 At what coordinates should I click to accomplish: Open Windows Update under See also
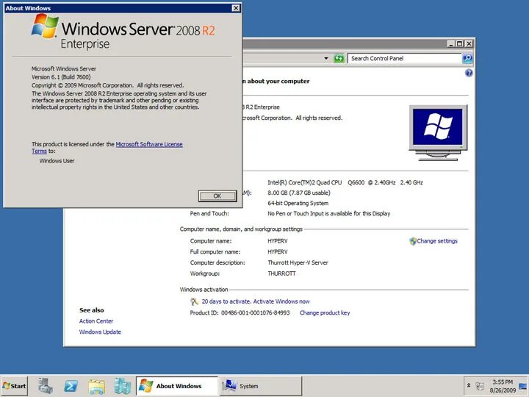[x=100, y=332]
